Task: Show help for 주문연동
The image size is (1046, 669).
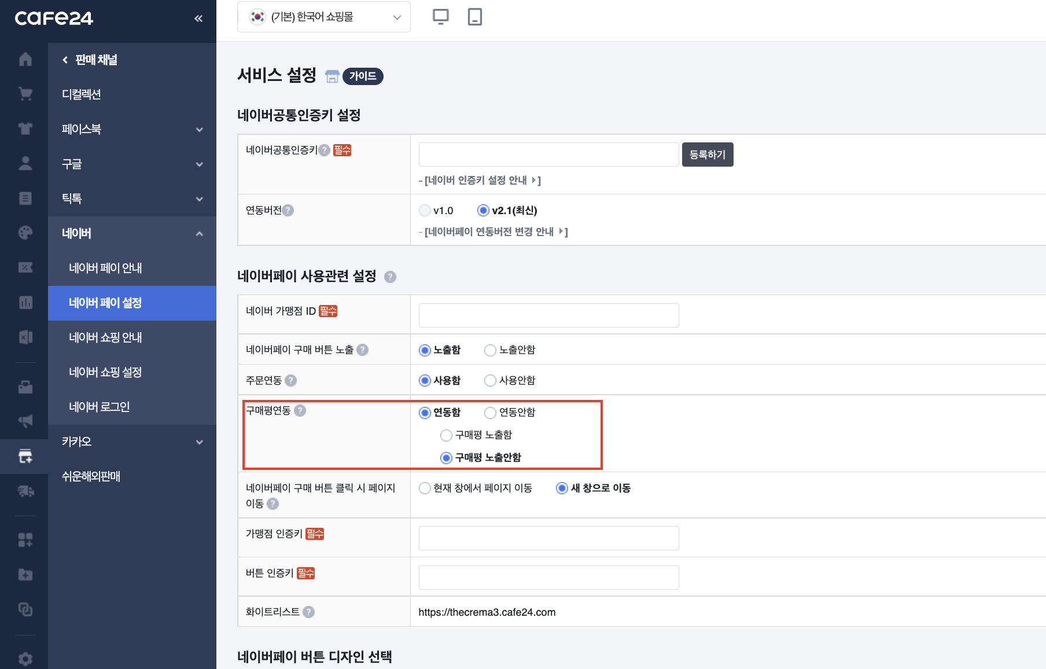Action: pyautogui.click(x=291, y=380)
